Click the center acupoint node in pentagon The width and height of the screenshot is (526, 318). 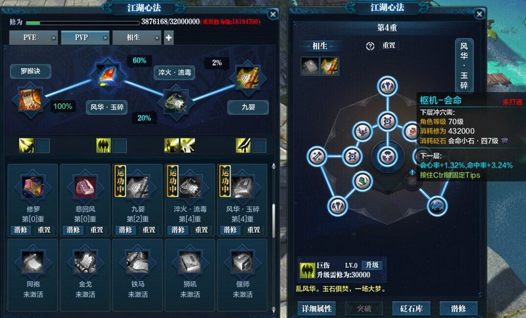point(387,157)
